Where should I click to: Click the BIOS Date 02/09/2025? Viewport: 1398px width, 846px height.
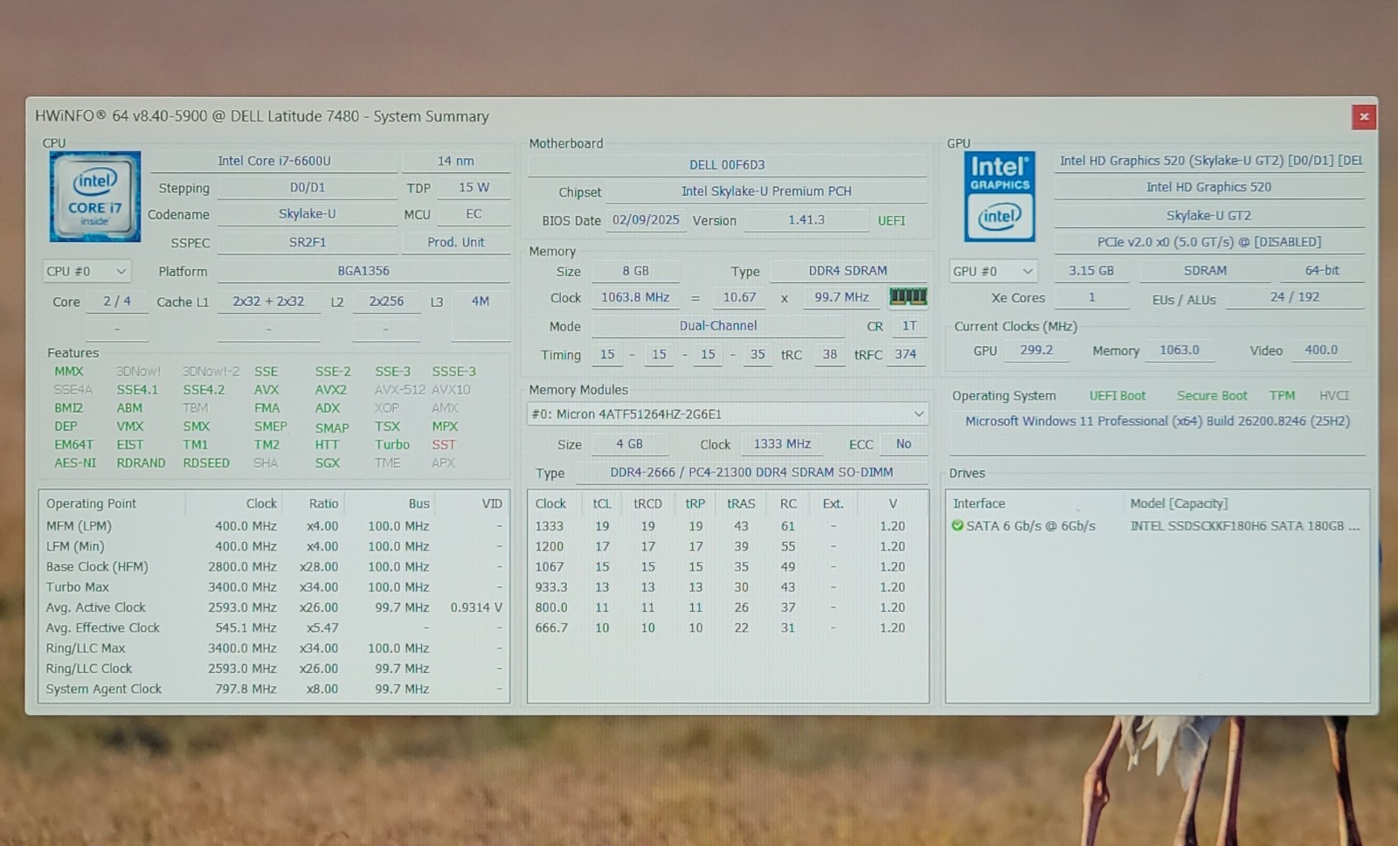(646, 220)
